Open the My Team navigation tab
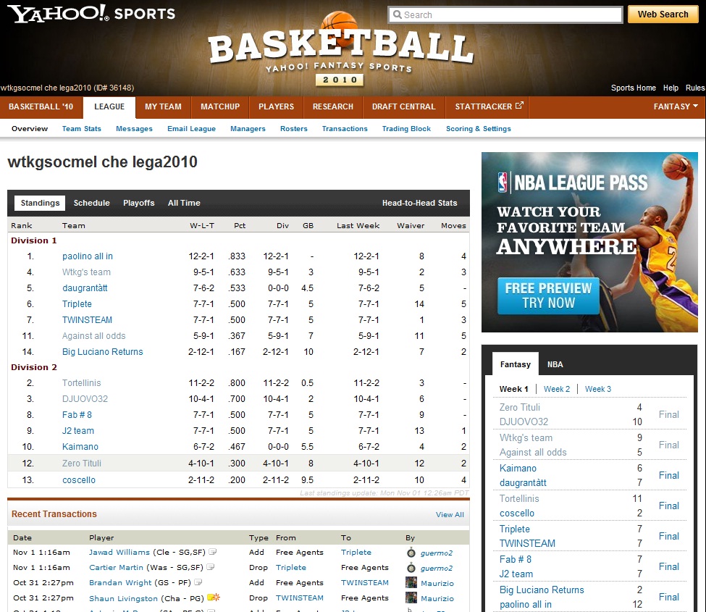Screen dimensions: 706x612 [x=163, y=106]
